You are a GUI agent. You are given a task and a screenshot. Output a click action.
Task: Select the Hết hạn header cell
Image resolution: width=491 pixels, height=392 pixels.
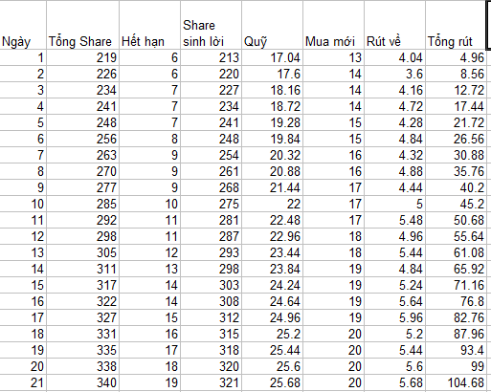click(x=149, y=25)
